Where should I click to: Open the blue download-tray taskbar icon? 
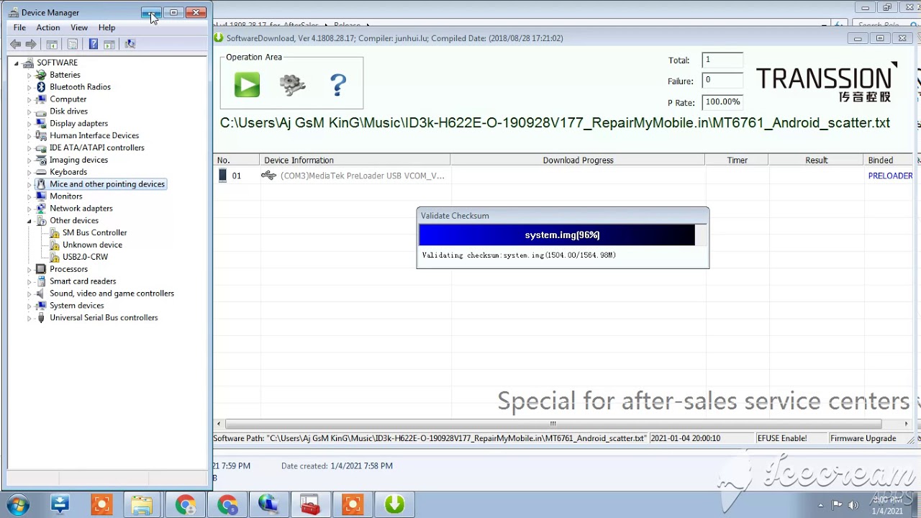click(x=60, y=505)
